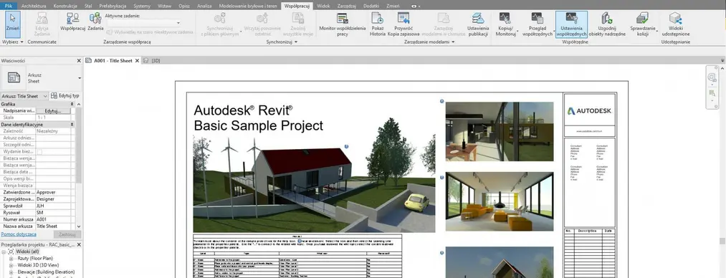
Task: Open the sheet type selector dropdown arrow
Action: [x=79, y=78]
